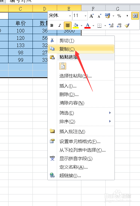
Task: Choose 定义名称(A)...
Action: point(81,167)
